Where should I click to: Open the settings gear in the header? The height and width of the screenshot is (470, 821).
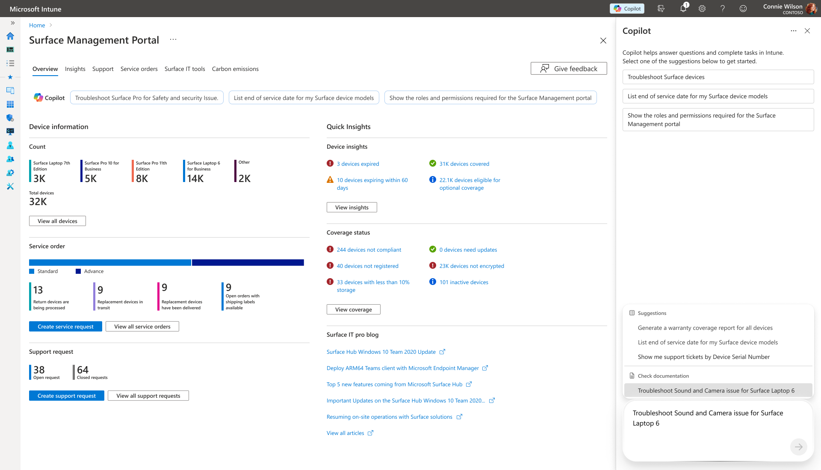pyautogui.click(x=702, y=9)
